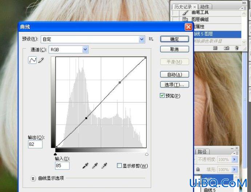
Task: Close the Paths panel group
Action: click(x=237, y=148)
